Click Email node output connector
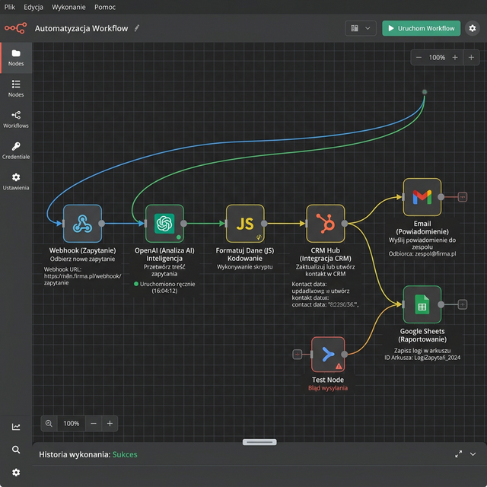 441,197
